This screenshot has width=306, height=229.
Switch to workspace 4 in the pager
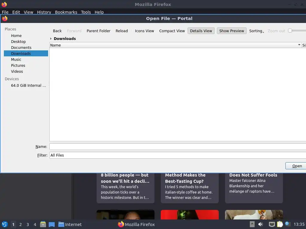[x=35, y=225]
